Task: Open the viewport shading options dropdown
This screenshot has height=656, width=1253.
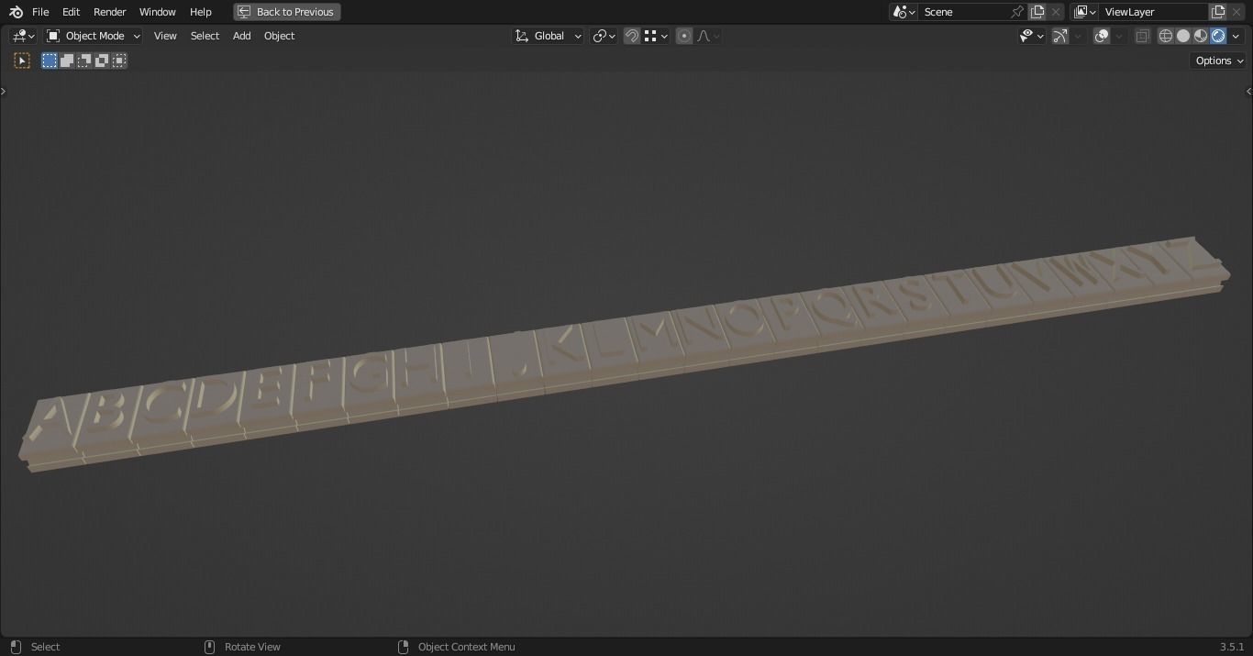Action: [1236, 36]
